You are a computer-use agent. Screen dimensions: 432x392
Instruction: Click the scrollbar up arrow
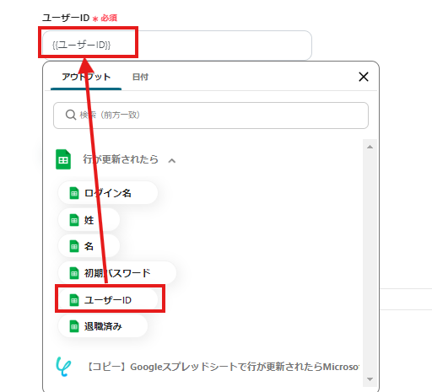370,147
